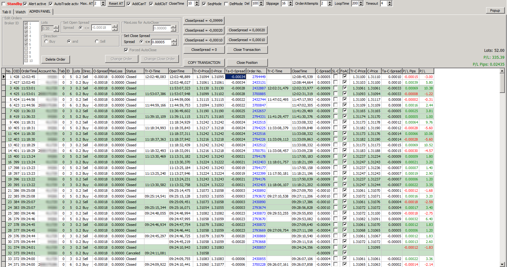Image resolution: width=507 pixels, height=267 pixels.
Task: Adjust the Slippage spinner
Action: pyautogui.click(x=290, y=3)
